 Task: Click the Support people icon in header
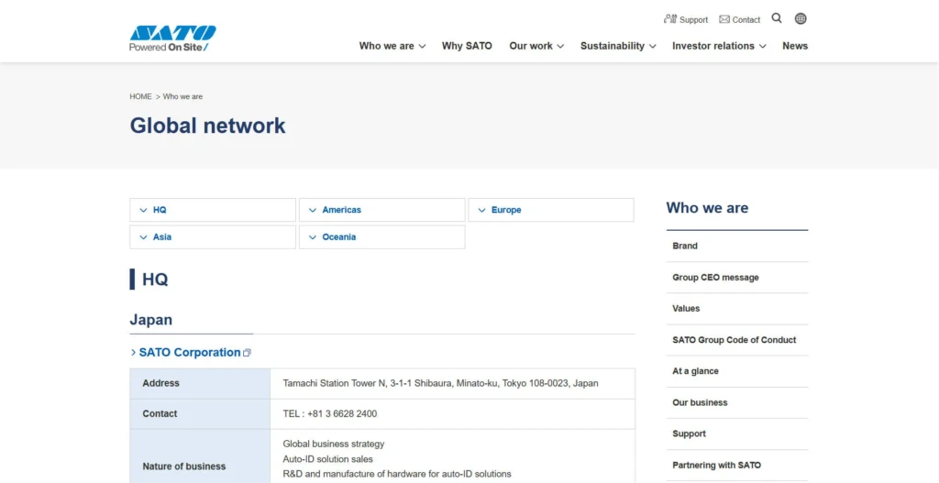coord(670,19)
